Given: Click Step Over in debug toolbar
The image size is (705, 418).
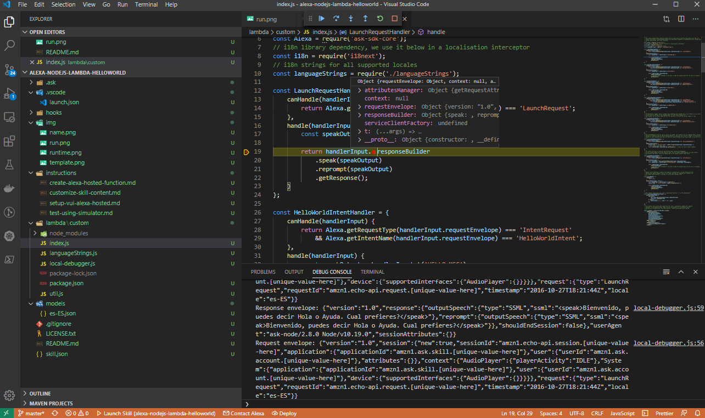Looking at the screenshot, I should tap(336, 19).
